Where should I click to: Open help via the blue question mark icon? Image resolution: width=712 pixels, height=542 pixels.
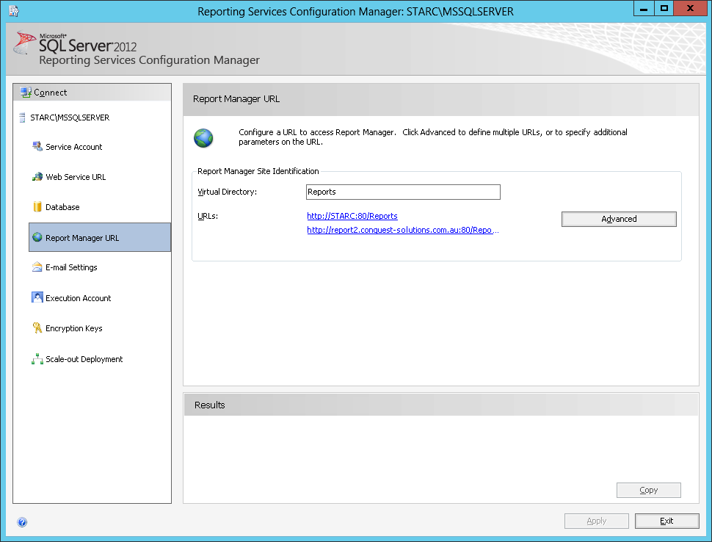pos(22,522)
